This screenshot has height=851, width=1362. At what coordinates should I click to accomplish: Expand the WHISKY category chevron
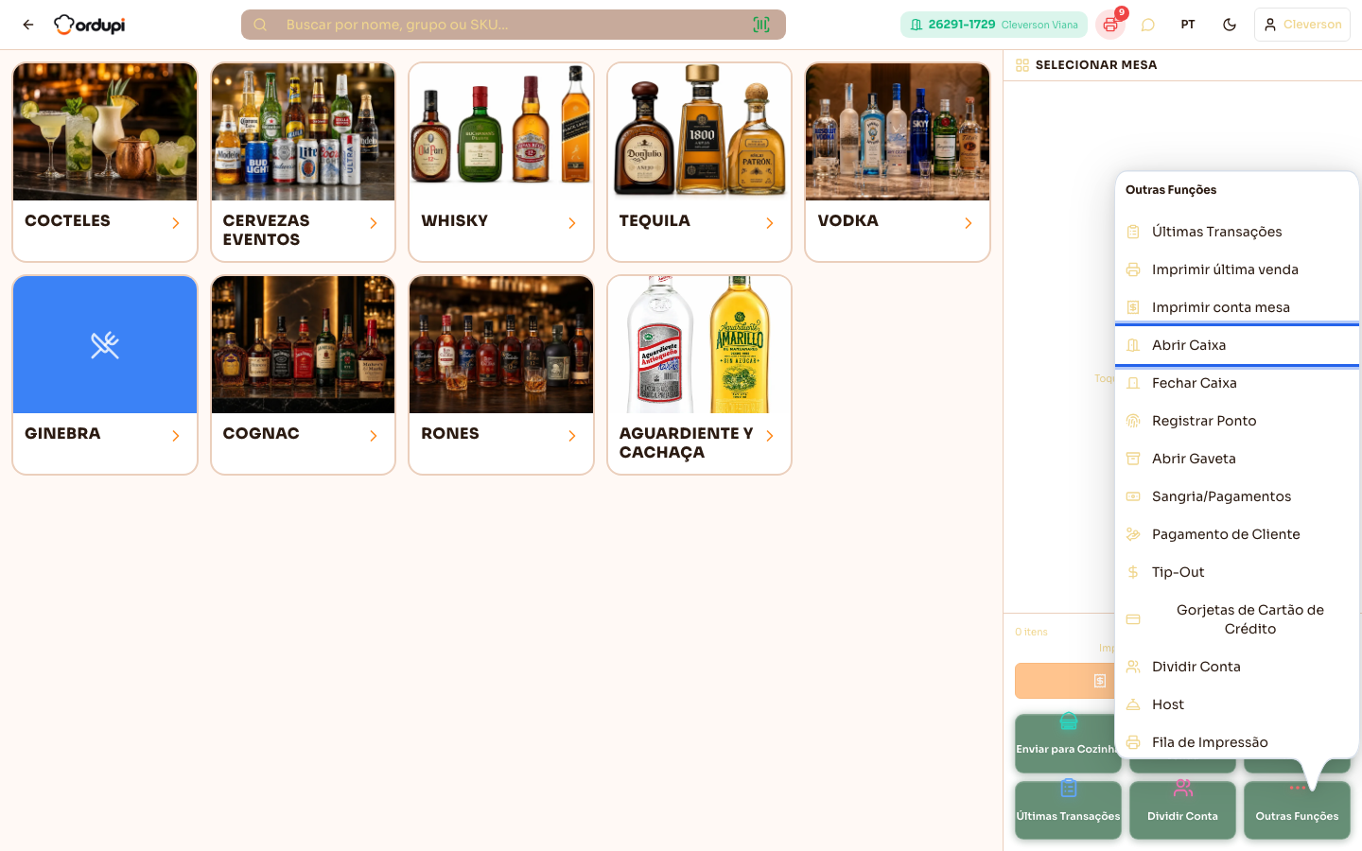click(x=572, y=223)
